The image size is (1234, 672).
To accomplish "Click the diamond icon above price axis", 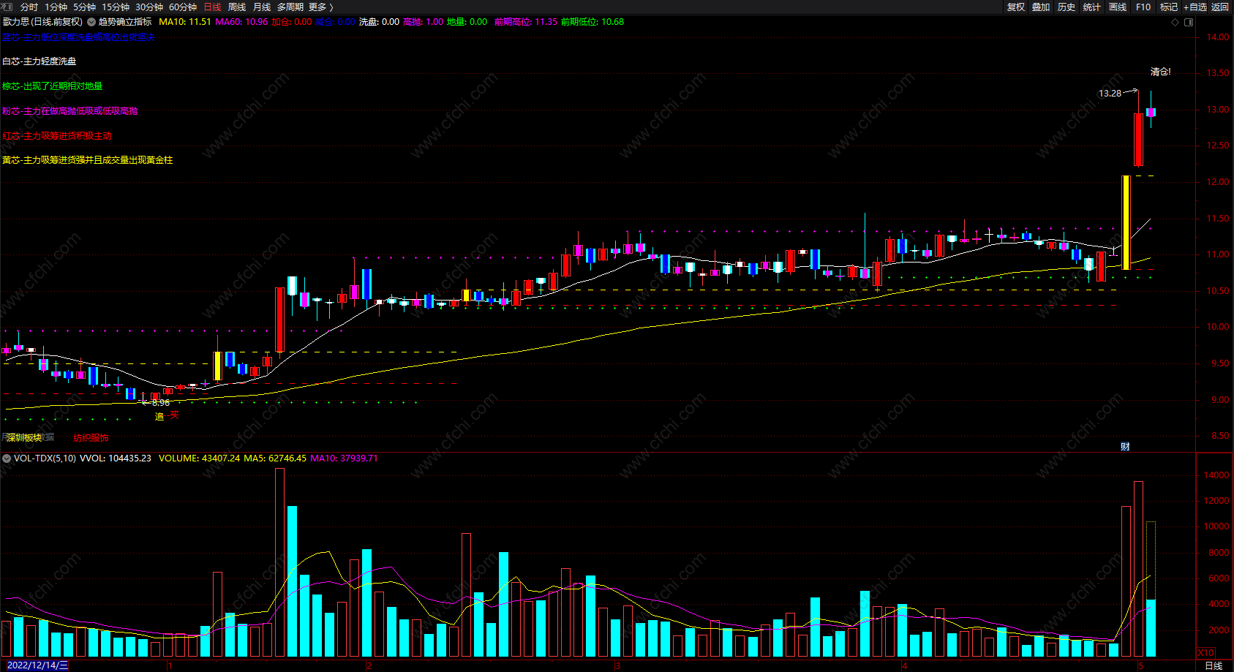I will pos(1175,22).
